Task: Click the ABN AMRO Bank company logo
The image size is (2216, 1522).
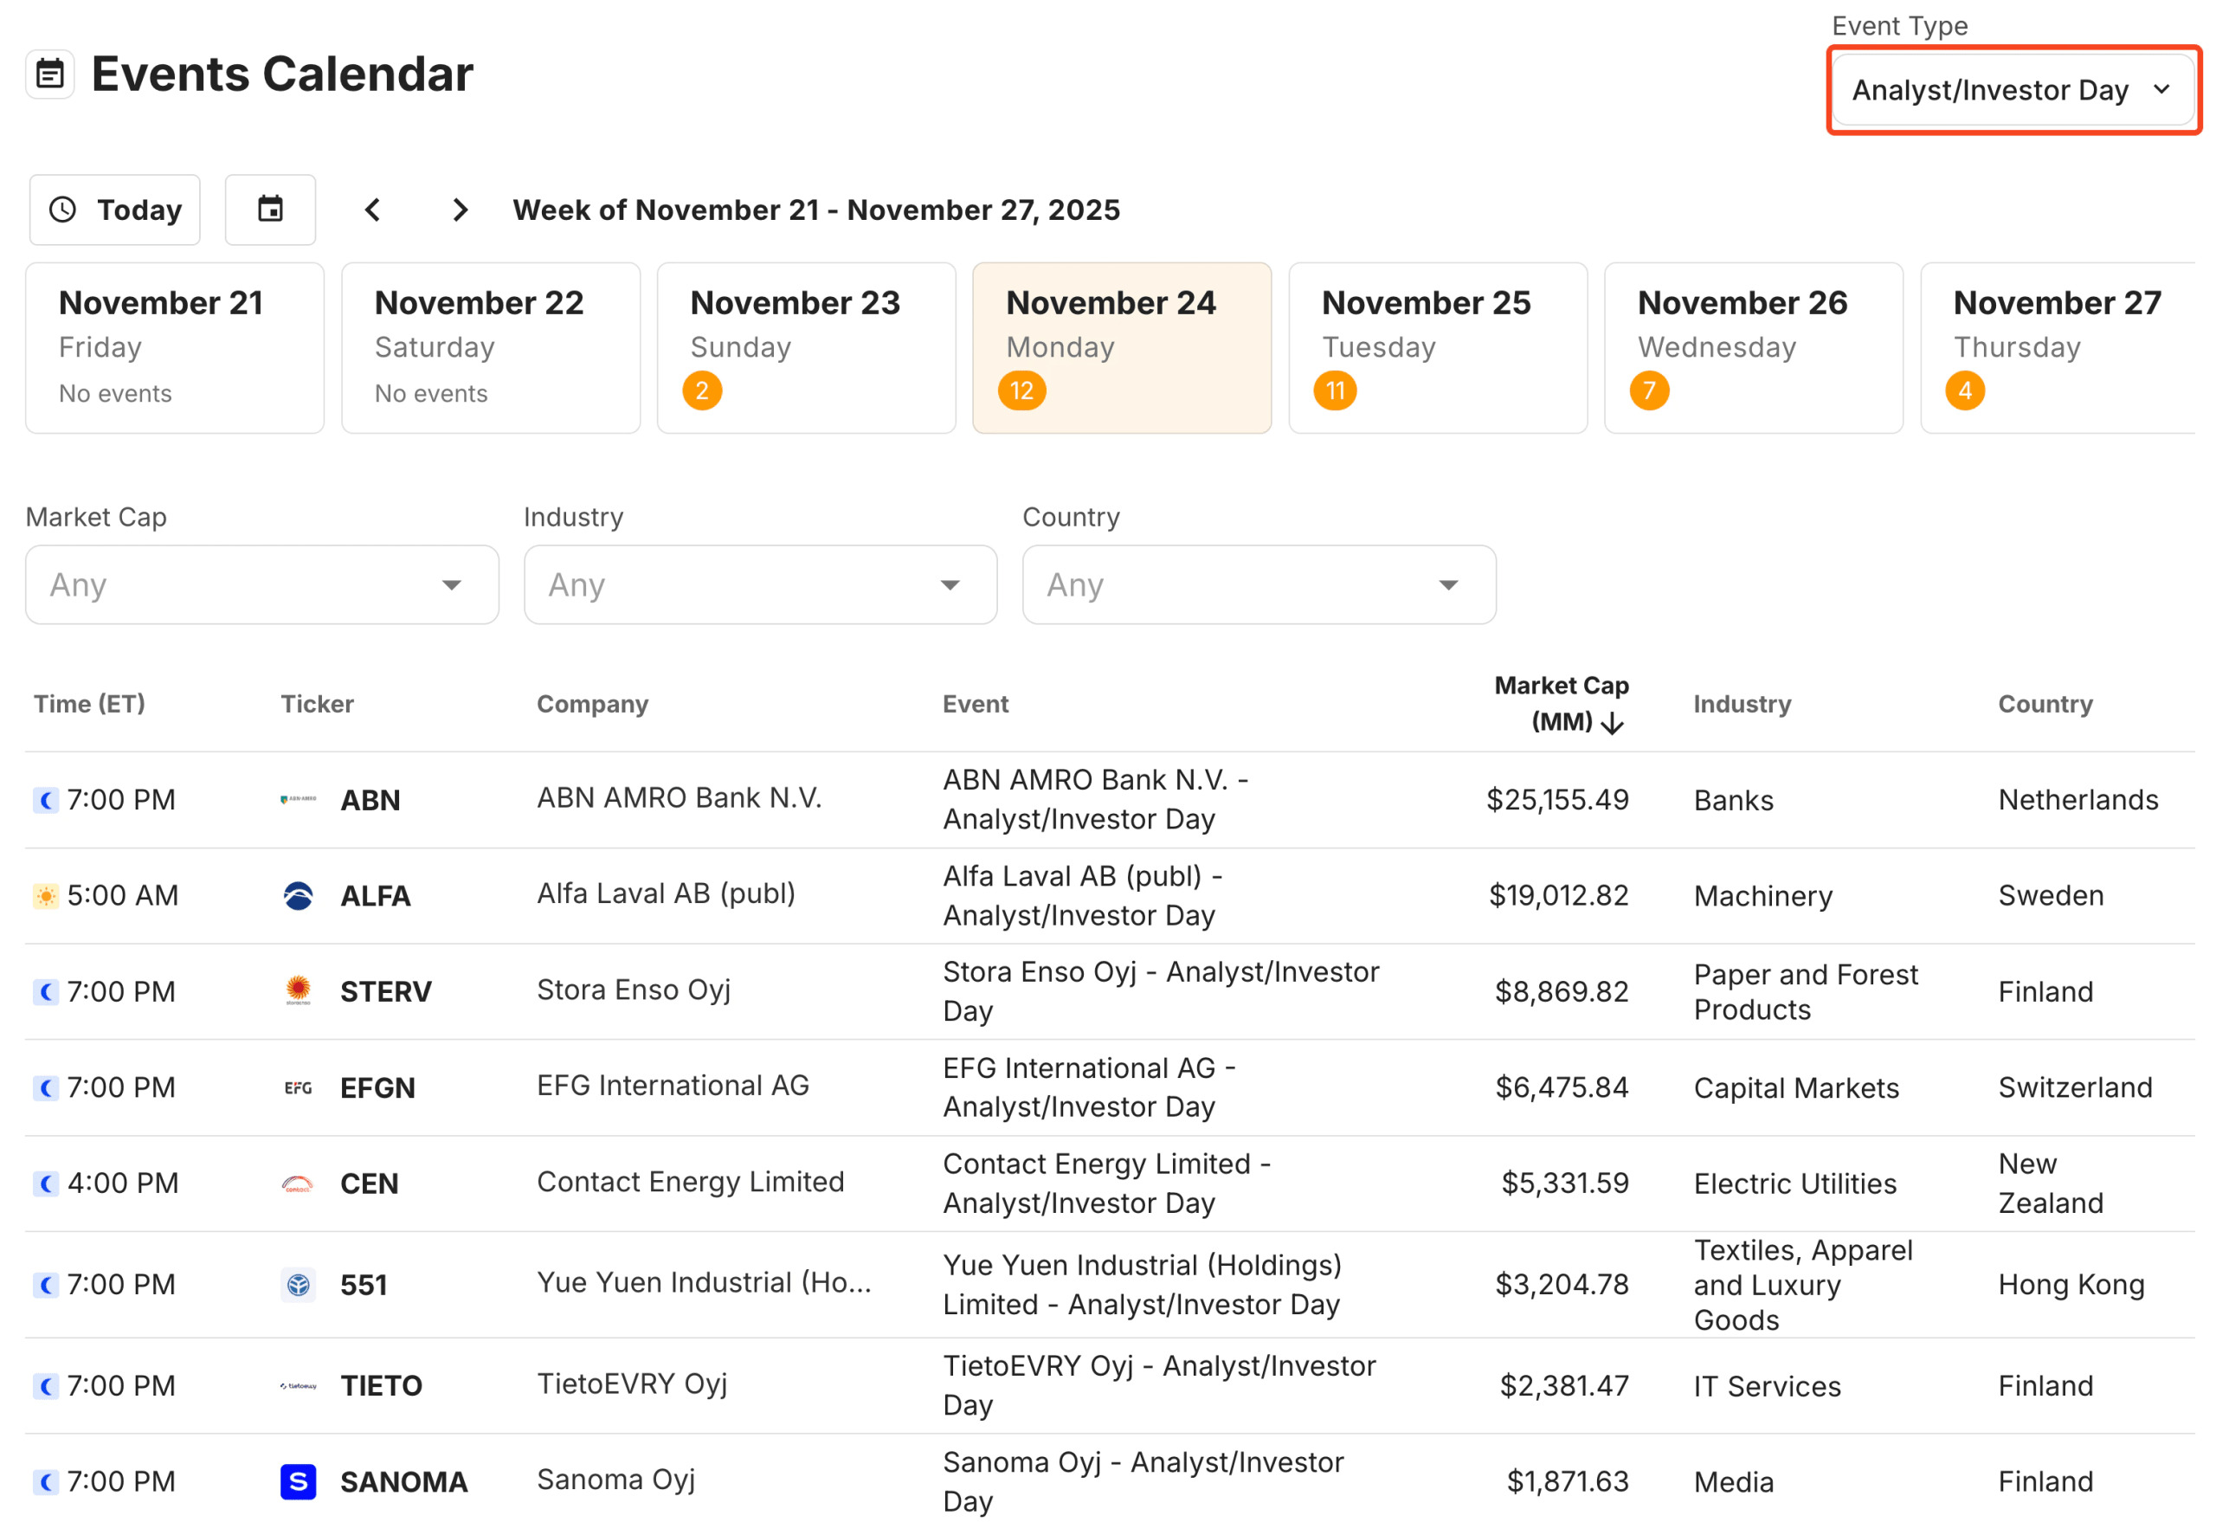Action: 298,799
